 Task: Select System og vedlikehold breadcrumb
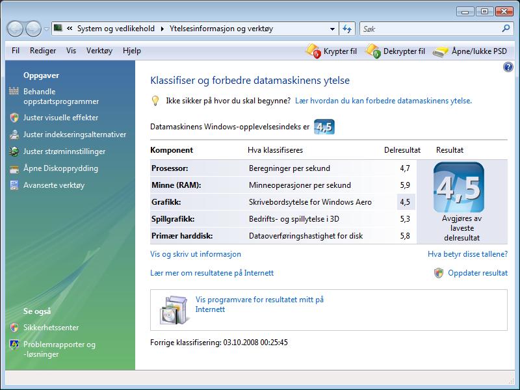tap(116, 29)
